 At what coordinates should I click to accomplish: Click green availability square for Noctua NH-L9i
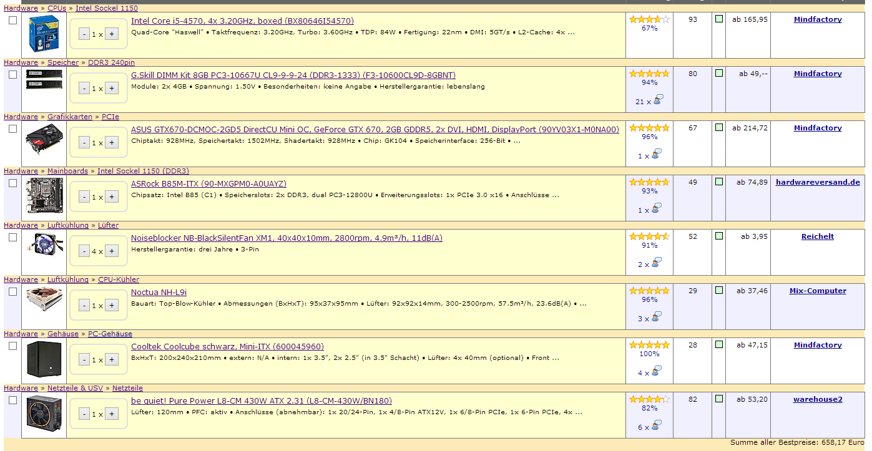point(719,291)
